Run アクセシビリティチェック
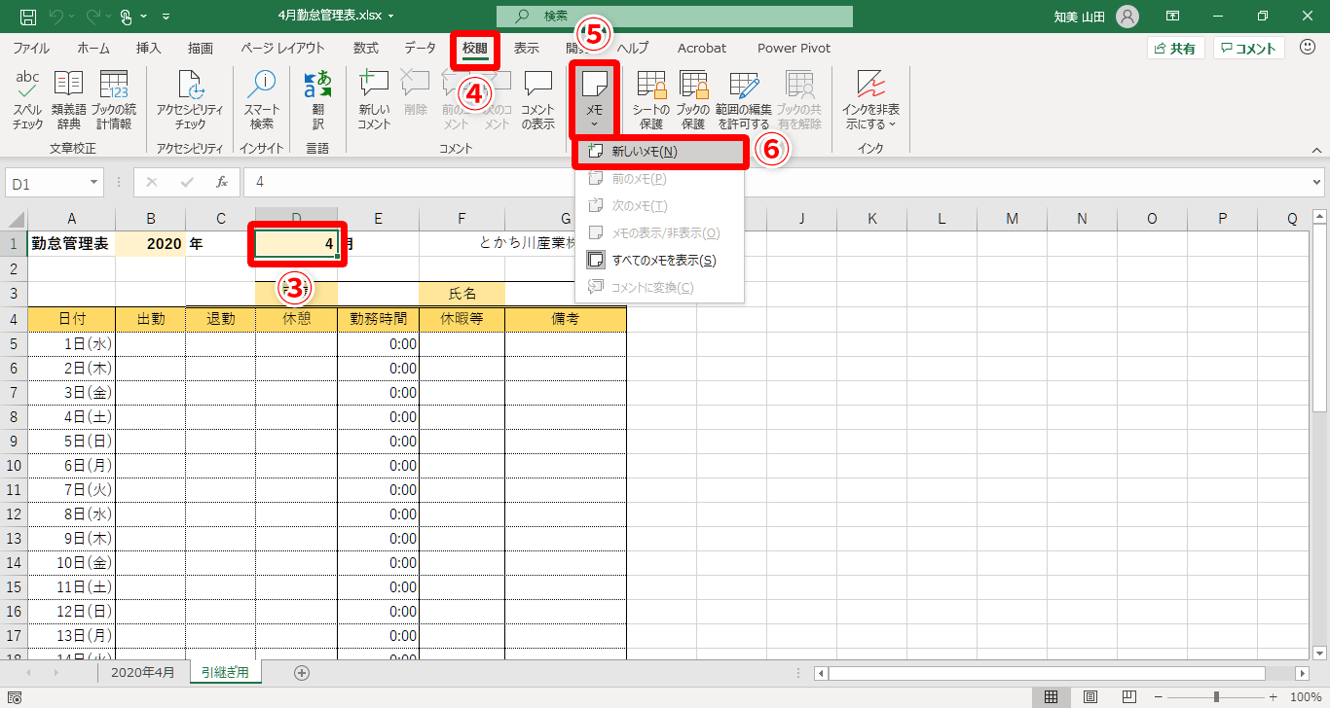 [191, 101]
